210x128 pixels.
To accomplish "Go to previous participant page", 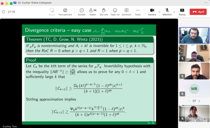I will pos(189,101).
